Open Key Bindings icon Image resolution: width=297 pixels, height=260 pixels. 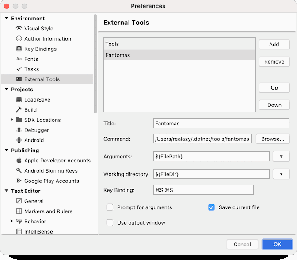click(19, 49)
